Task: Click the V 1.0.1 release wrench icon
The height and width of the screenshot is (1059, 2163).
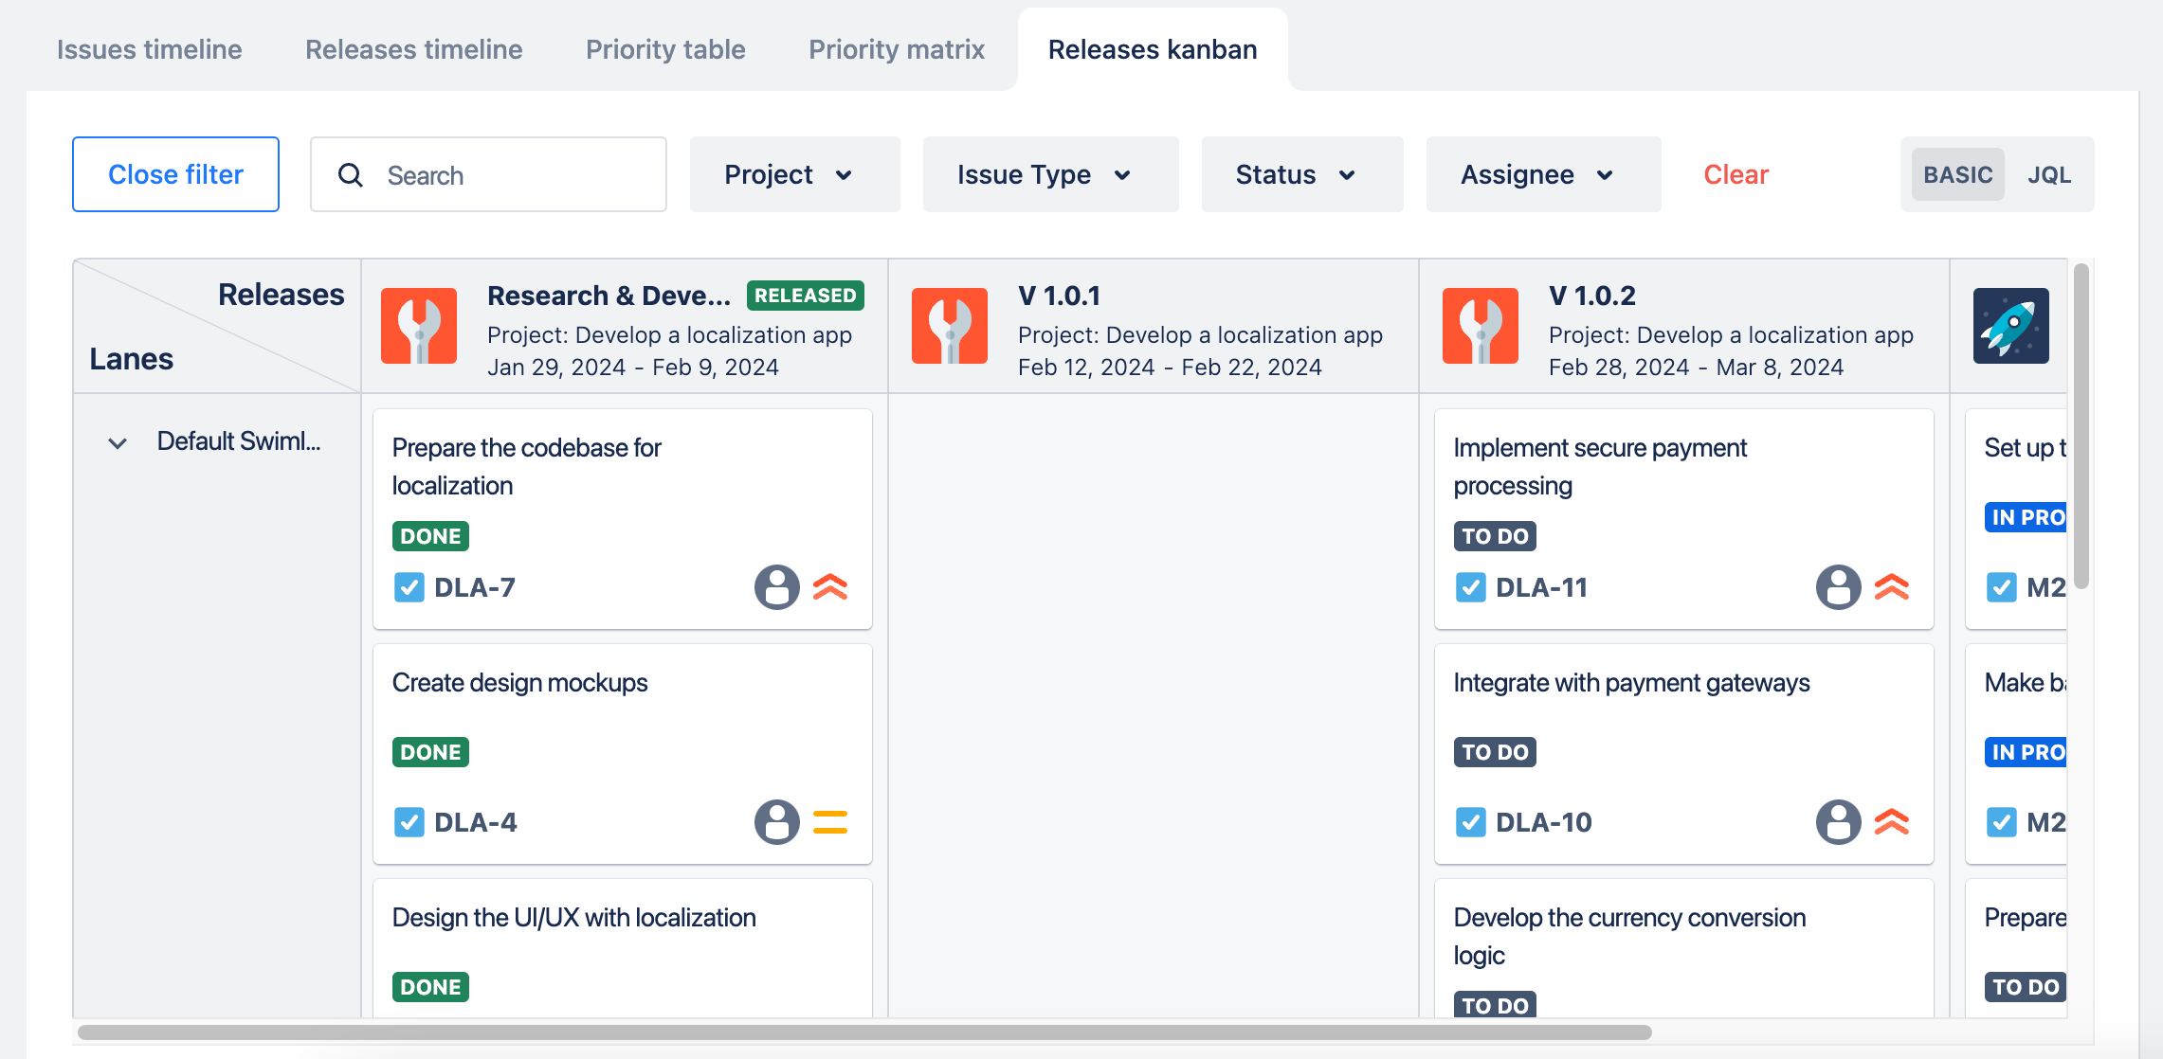Action: click(x=949, y=326)
